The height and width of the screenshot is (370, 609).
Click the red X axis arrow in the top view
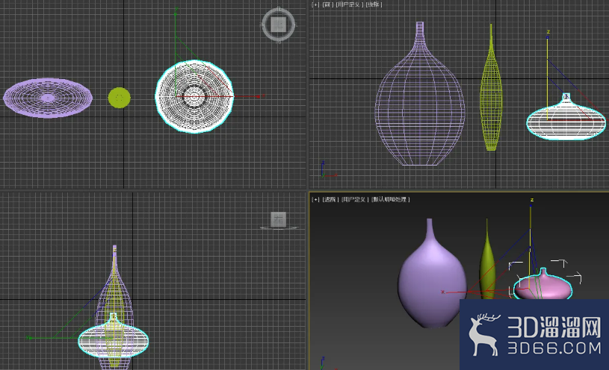point(259,96)
